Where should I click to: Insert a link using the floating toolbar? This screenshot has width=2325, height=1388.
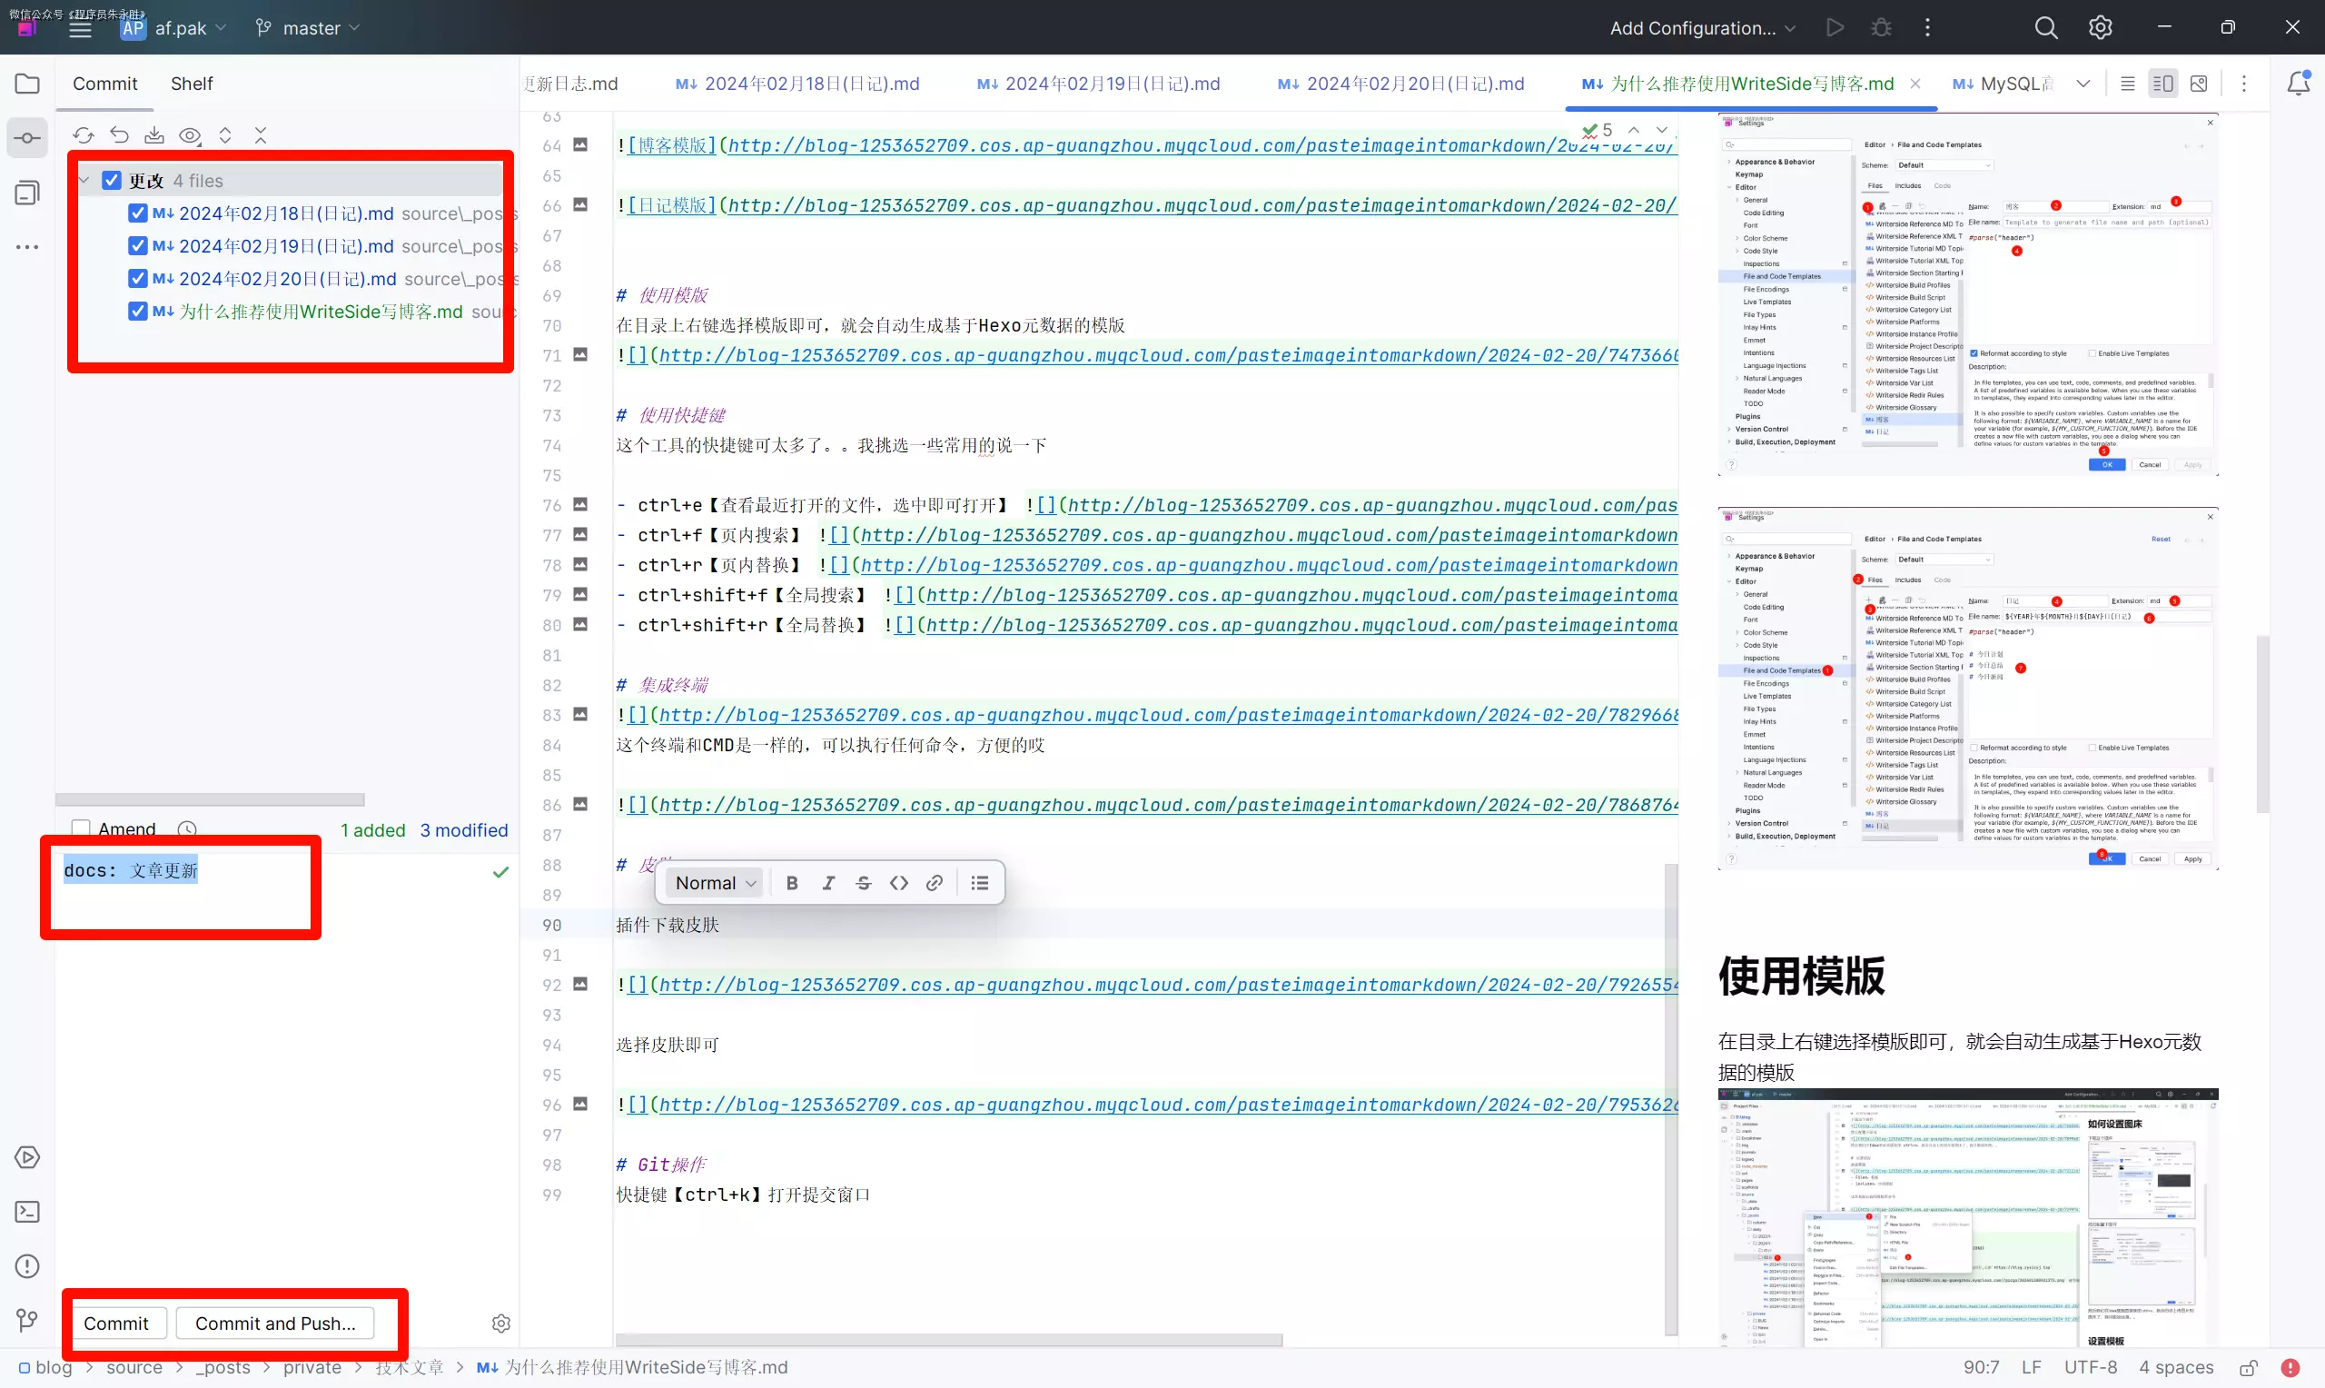coord(934,883)
